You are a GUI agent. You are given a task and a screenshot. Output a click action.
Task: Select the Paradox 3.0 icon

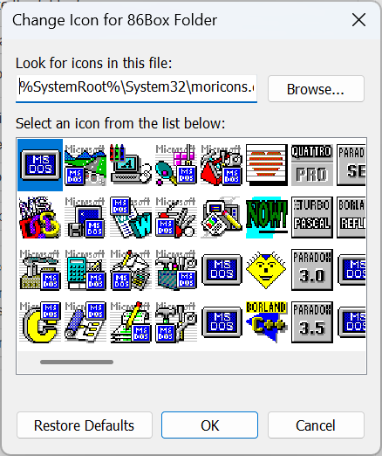coord(311,270)
